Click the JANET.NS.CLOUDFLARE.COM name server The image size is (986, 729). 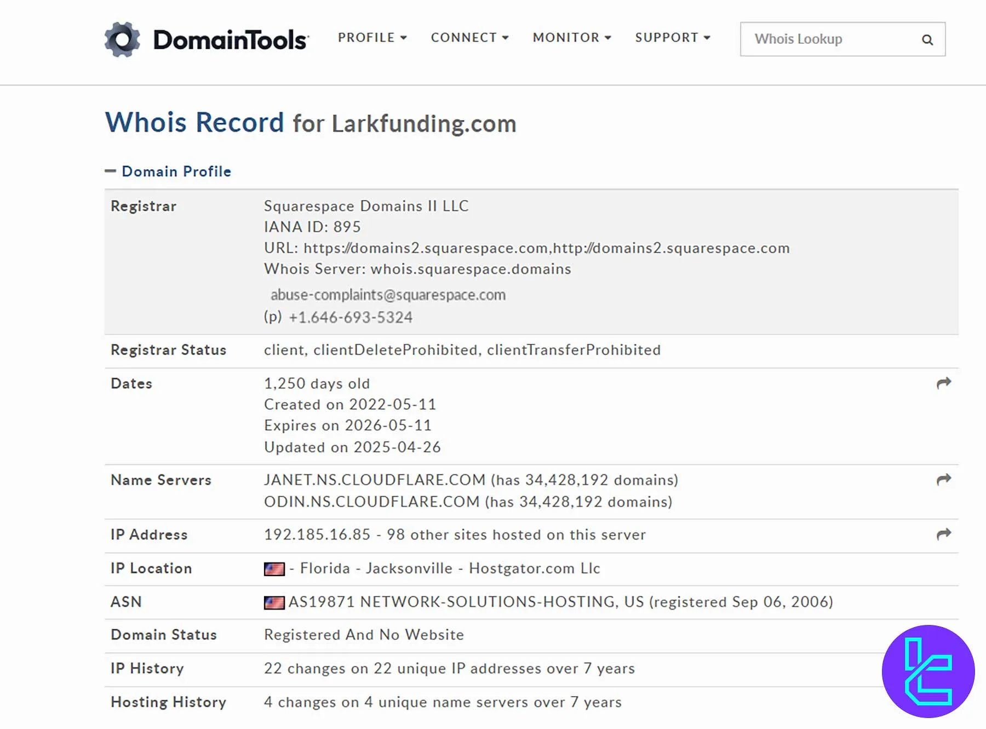(x=375, y=480)
